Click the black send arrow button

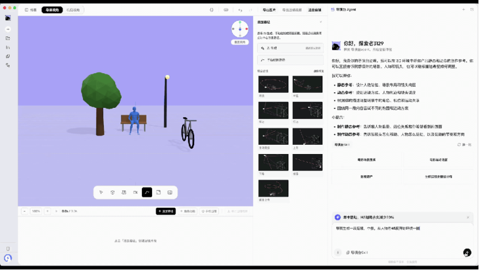tap(467, 253)
